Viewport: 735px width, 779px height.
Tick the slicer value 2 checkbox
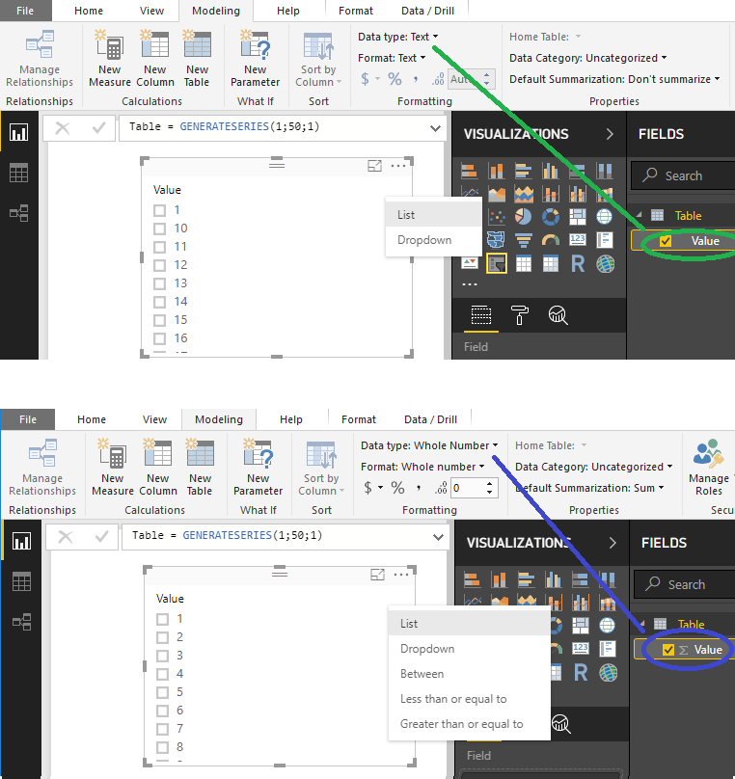(x=162, y=637)
